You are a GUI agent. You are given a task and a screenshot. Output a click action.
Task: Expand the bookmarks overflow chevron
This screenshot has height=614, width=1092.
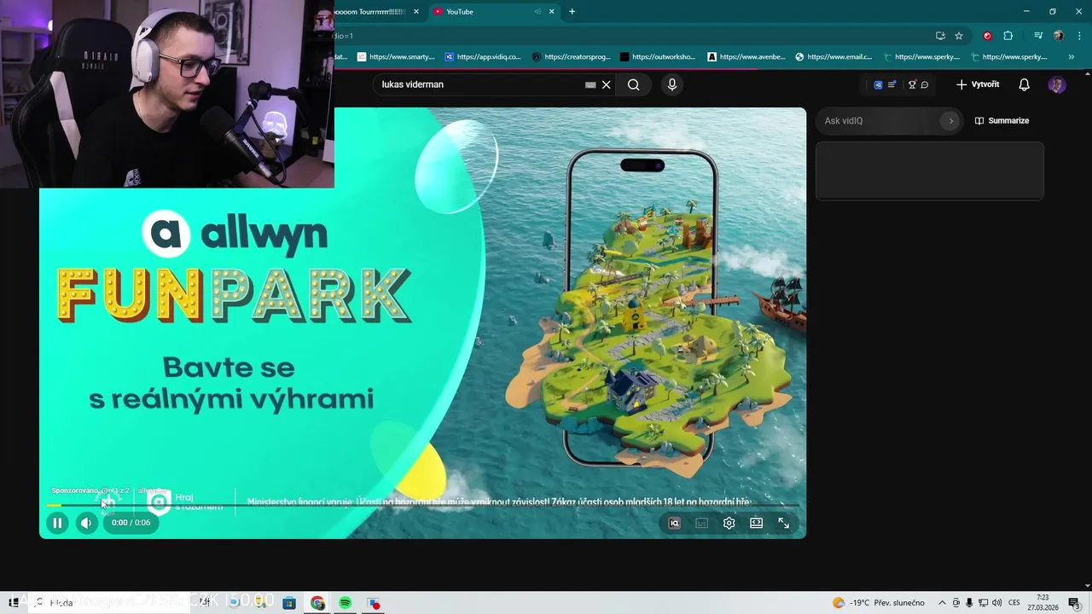pyautogui.click(x=1072, y=57)
